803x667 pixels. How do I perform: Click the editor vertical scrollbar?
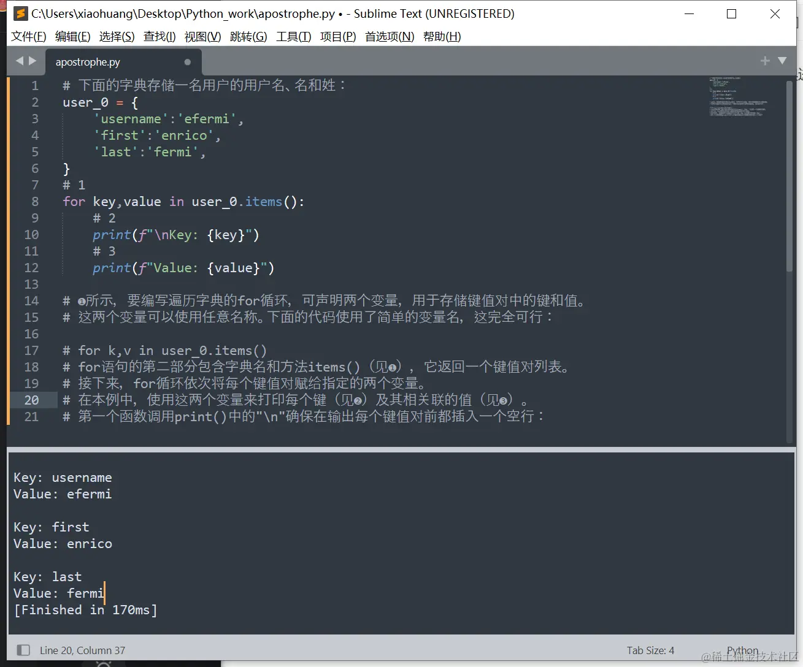coord(790,175)
